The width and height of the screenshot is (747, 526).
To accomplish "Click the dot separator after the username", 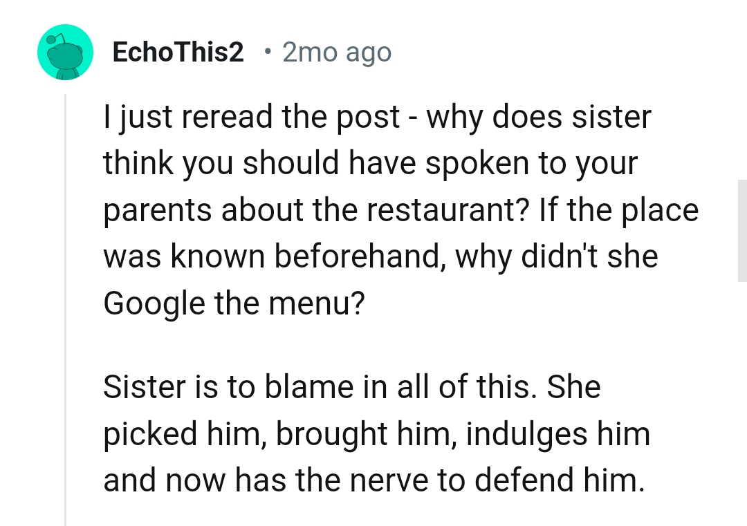I will point(266,52).
